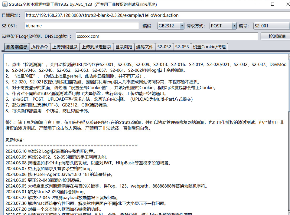This screenshot has height=215, width=290.
Task: Open the S2-001 vulnerability number dropdown
Action: (x=272, y=26)
